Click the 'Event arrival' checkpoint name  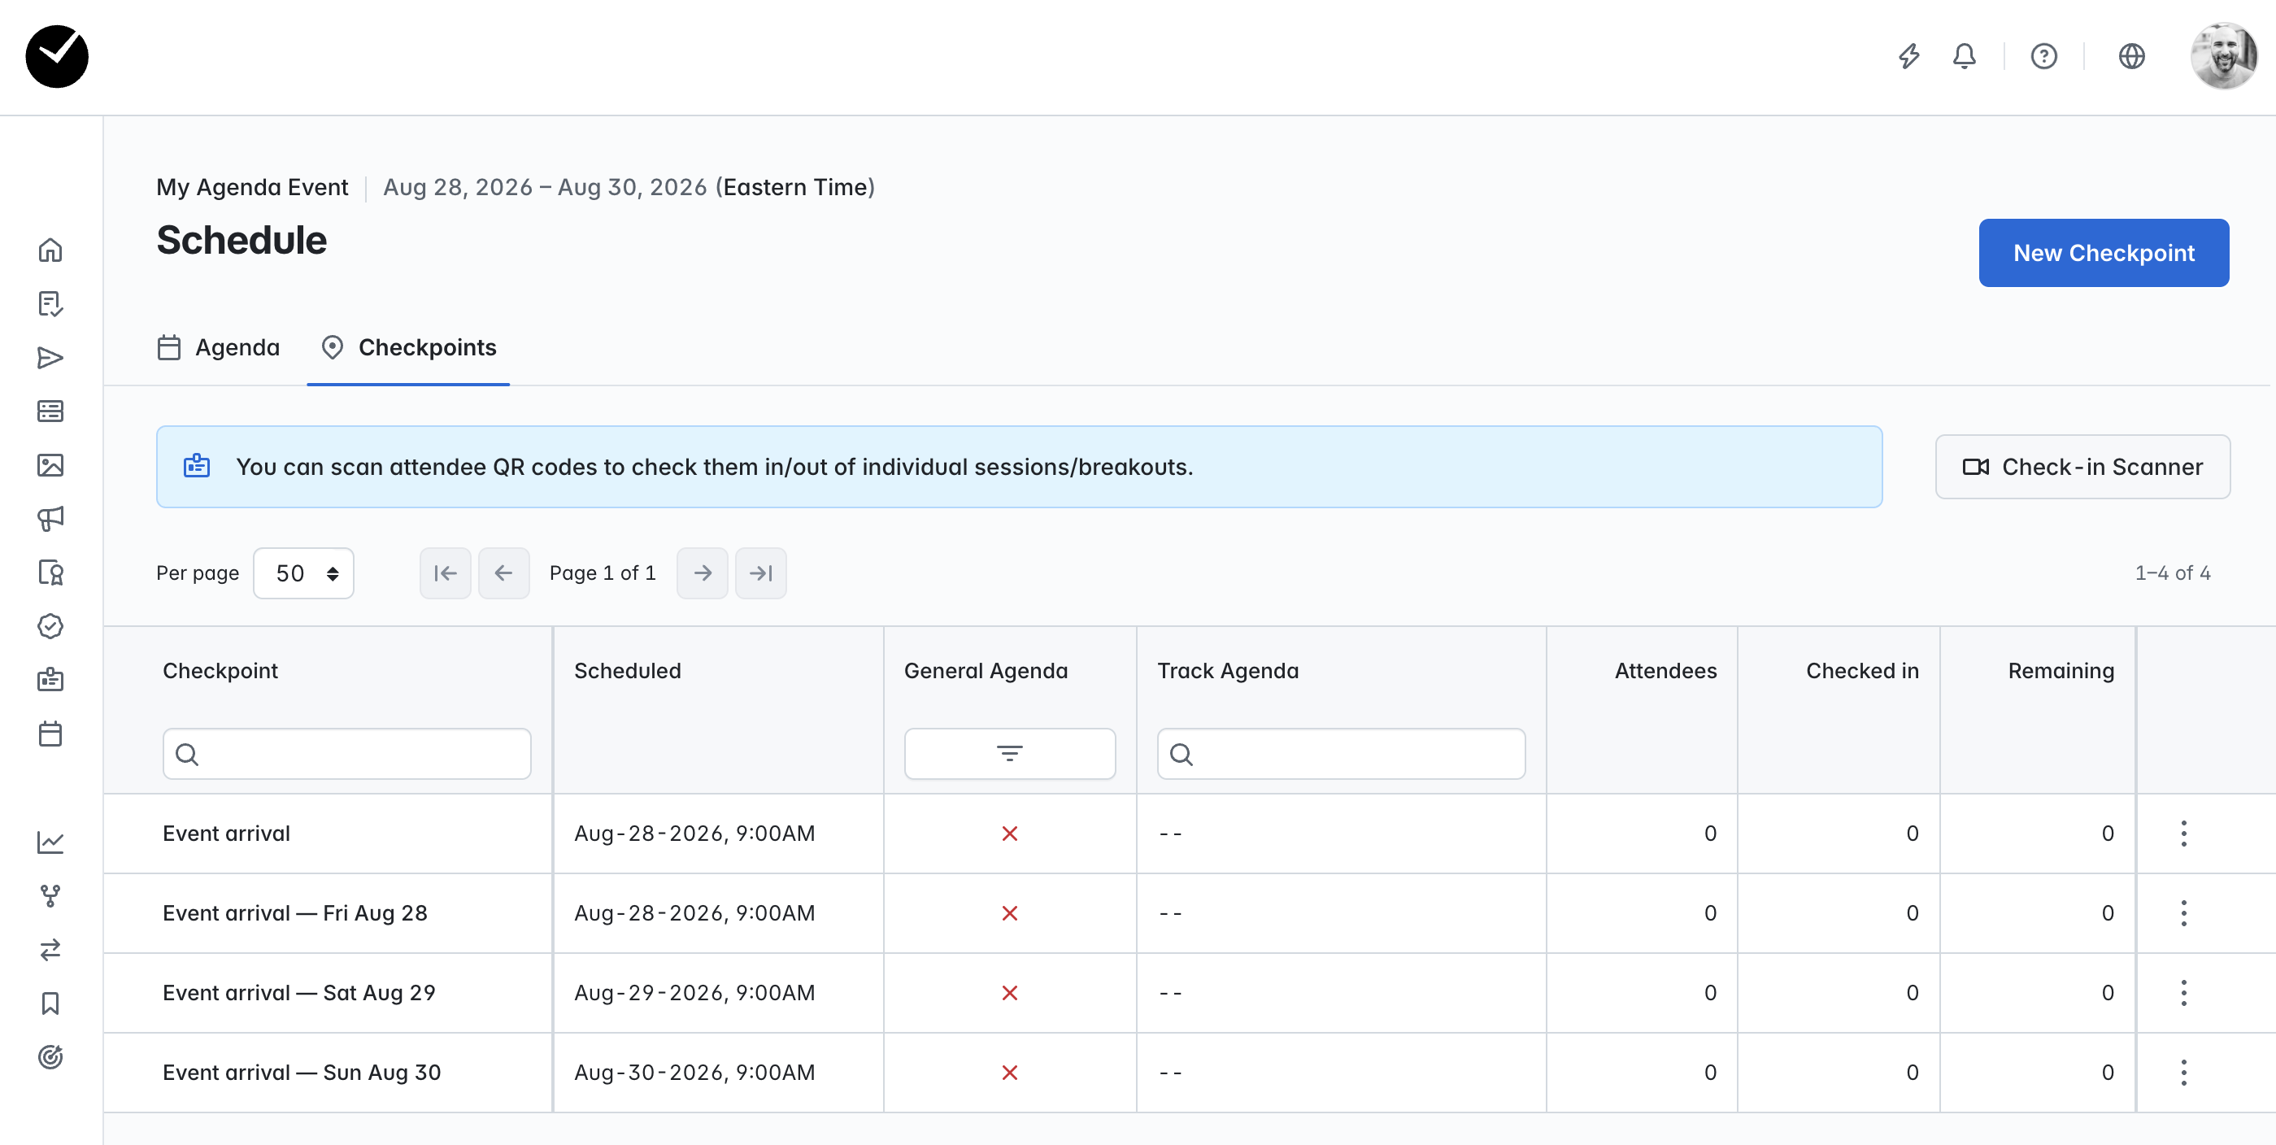click(x=226, y=833)
